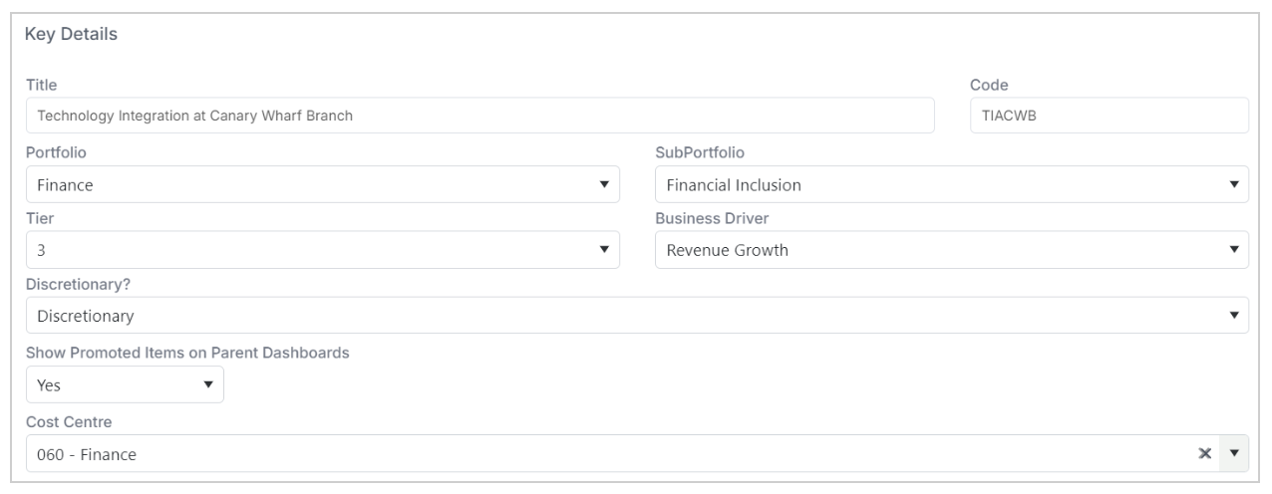Open Business Driver dropdown showing Revenue Growth
Screen dimensions: 1272x494
click(x=952, y=250)
